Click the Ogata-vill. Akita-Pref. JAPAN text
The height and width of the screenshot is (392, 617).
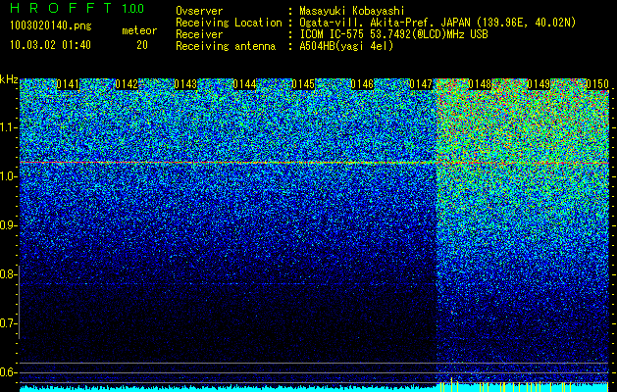click(385, 23)
